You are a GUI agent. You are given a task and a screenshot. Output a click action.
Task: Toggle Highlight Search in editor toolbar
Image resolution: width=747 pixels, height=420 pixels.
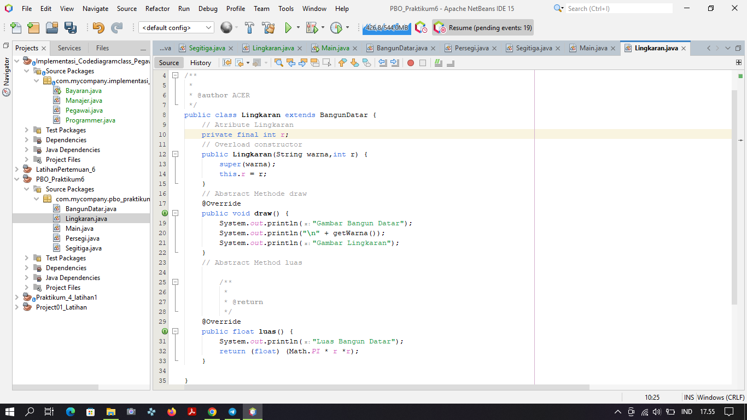point(314,63)
